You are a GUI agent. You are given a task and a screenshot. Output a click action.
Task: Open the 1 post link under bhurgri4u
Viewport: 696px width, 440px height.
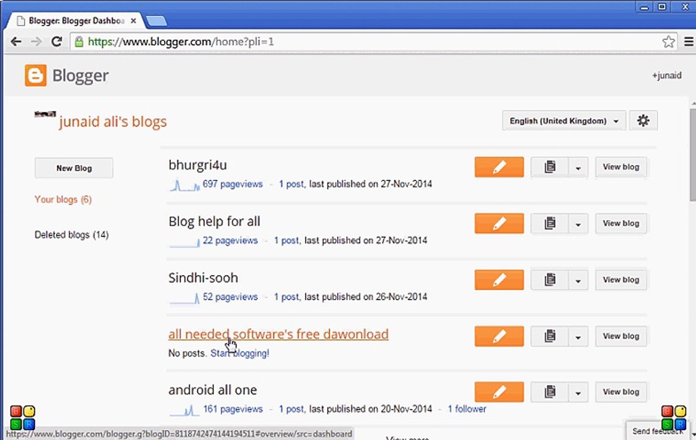tap(291, 184)
